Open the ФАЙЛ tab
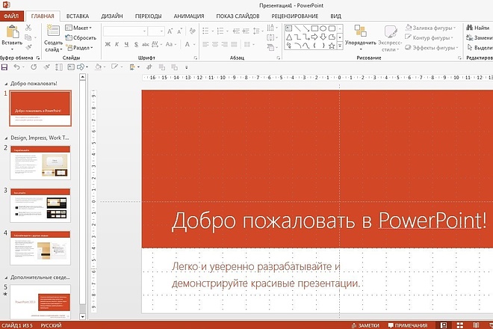The height and width of the screenshot is (329, 493). (11, 16)
